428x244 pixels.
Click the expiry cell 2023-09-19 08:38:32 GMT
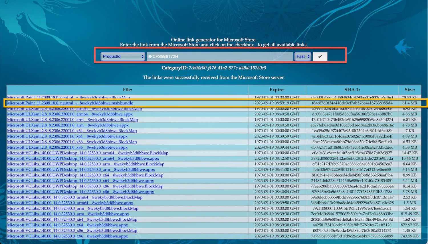point(277,236)
